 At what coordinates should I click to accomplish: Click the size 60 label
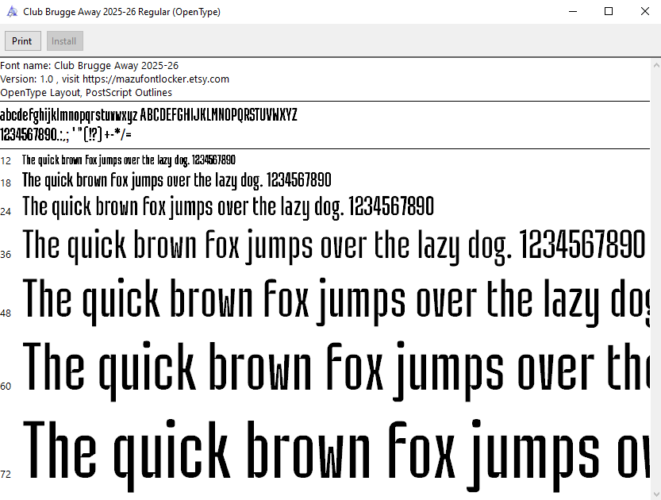coord(6,386)
